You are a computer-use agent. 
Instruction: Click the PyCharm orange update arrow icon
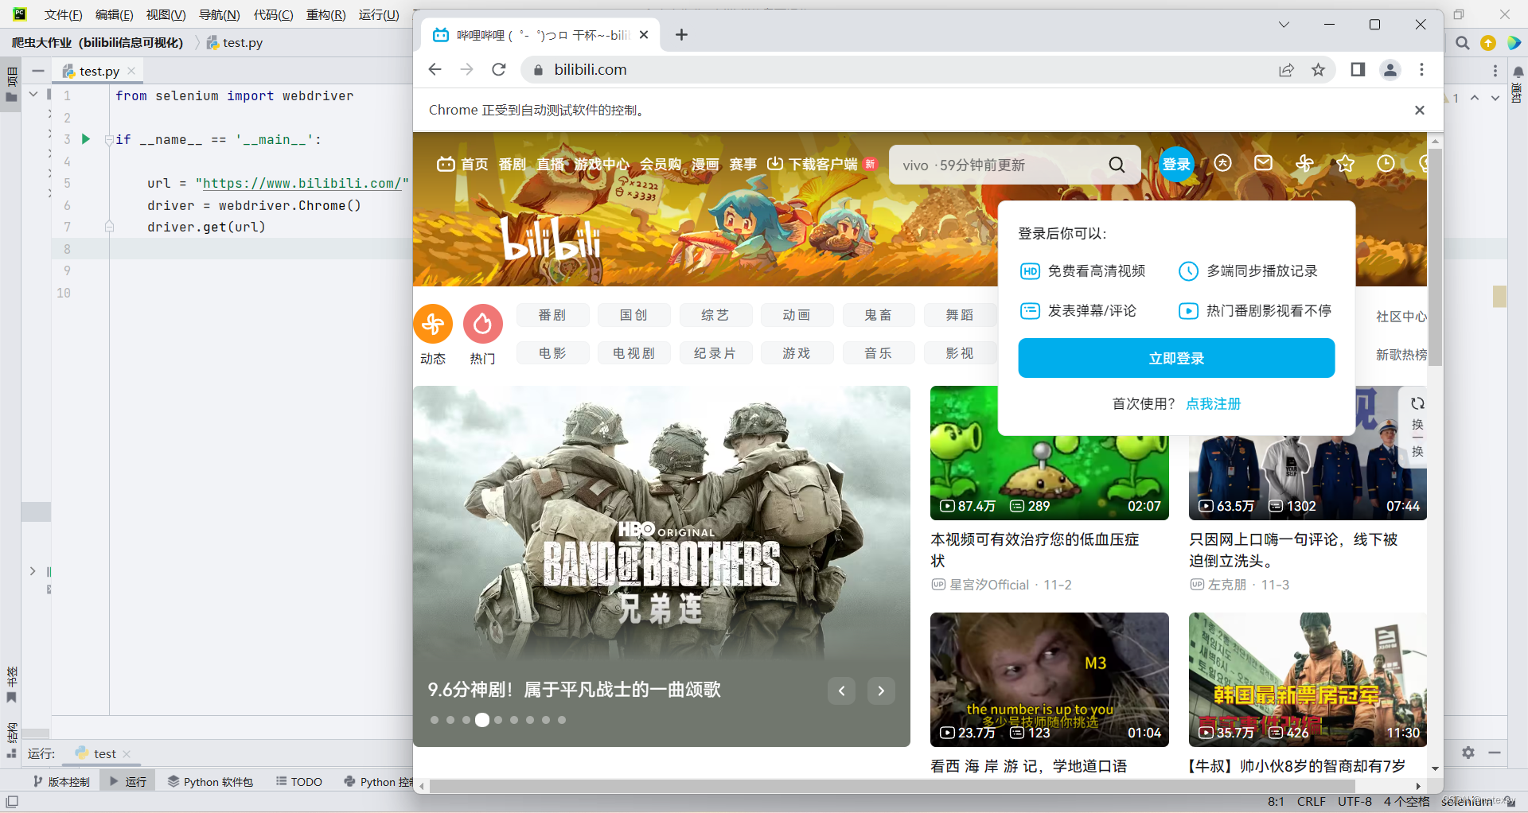coord(1488,43)
